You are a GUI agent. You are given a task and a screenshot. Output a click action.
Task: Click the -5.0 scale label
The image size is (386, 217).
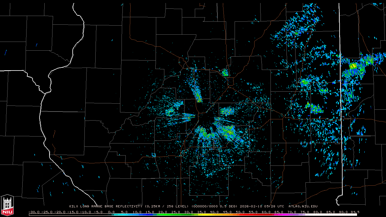[x=99, y=212]
